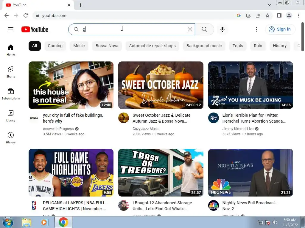Toggle the browser side panel icon
This screenshot has width=305, height=228.
(279, 15)
